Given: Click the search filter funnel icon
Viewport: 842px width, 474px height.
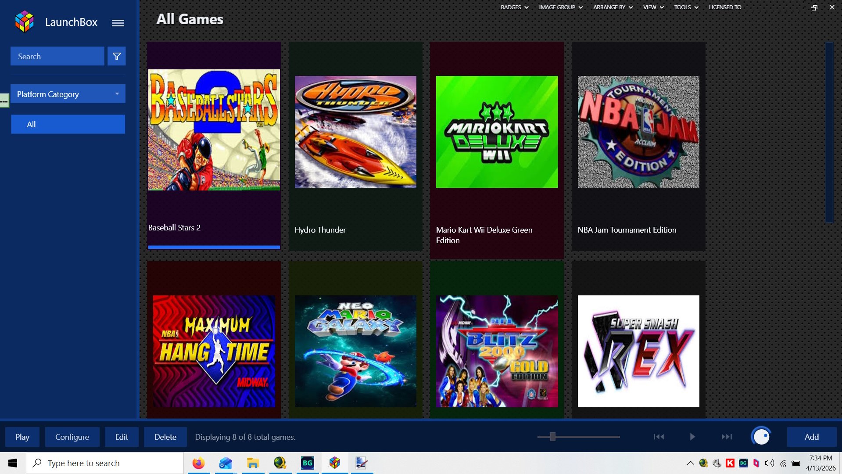Looking at the screenshot, I should [117, 56].
